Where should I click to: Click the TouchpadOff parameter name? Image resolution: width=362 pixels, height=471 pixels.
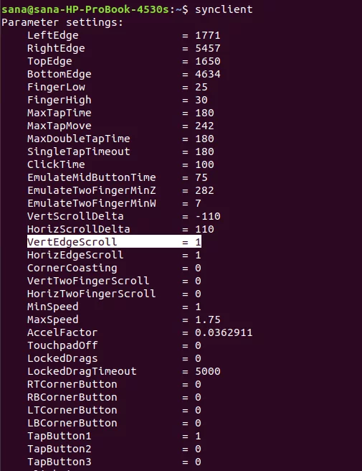pyautogui.click(x=62, y=345)
